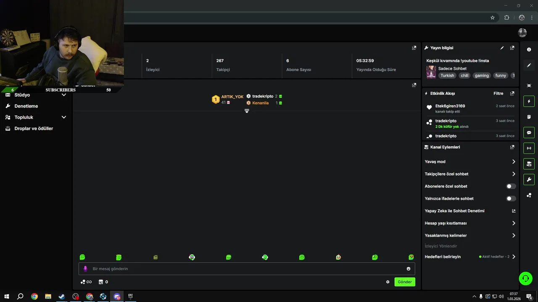Toggle Abonelere özel sohbet switch
The width and height of the screenshot is (538, 302).
511,186
